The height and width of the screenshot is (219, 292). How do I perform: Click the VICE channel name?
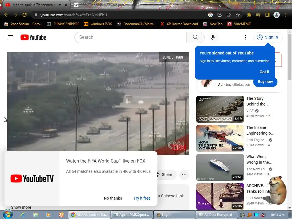coord(250,111)
